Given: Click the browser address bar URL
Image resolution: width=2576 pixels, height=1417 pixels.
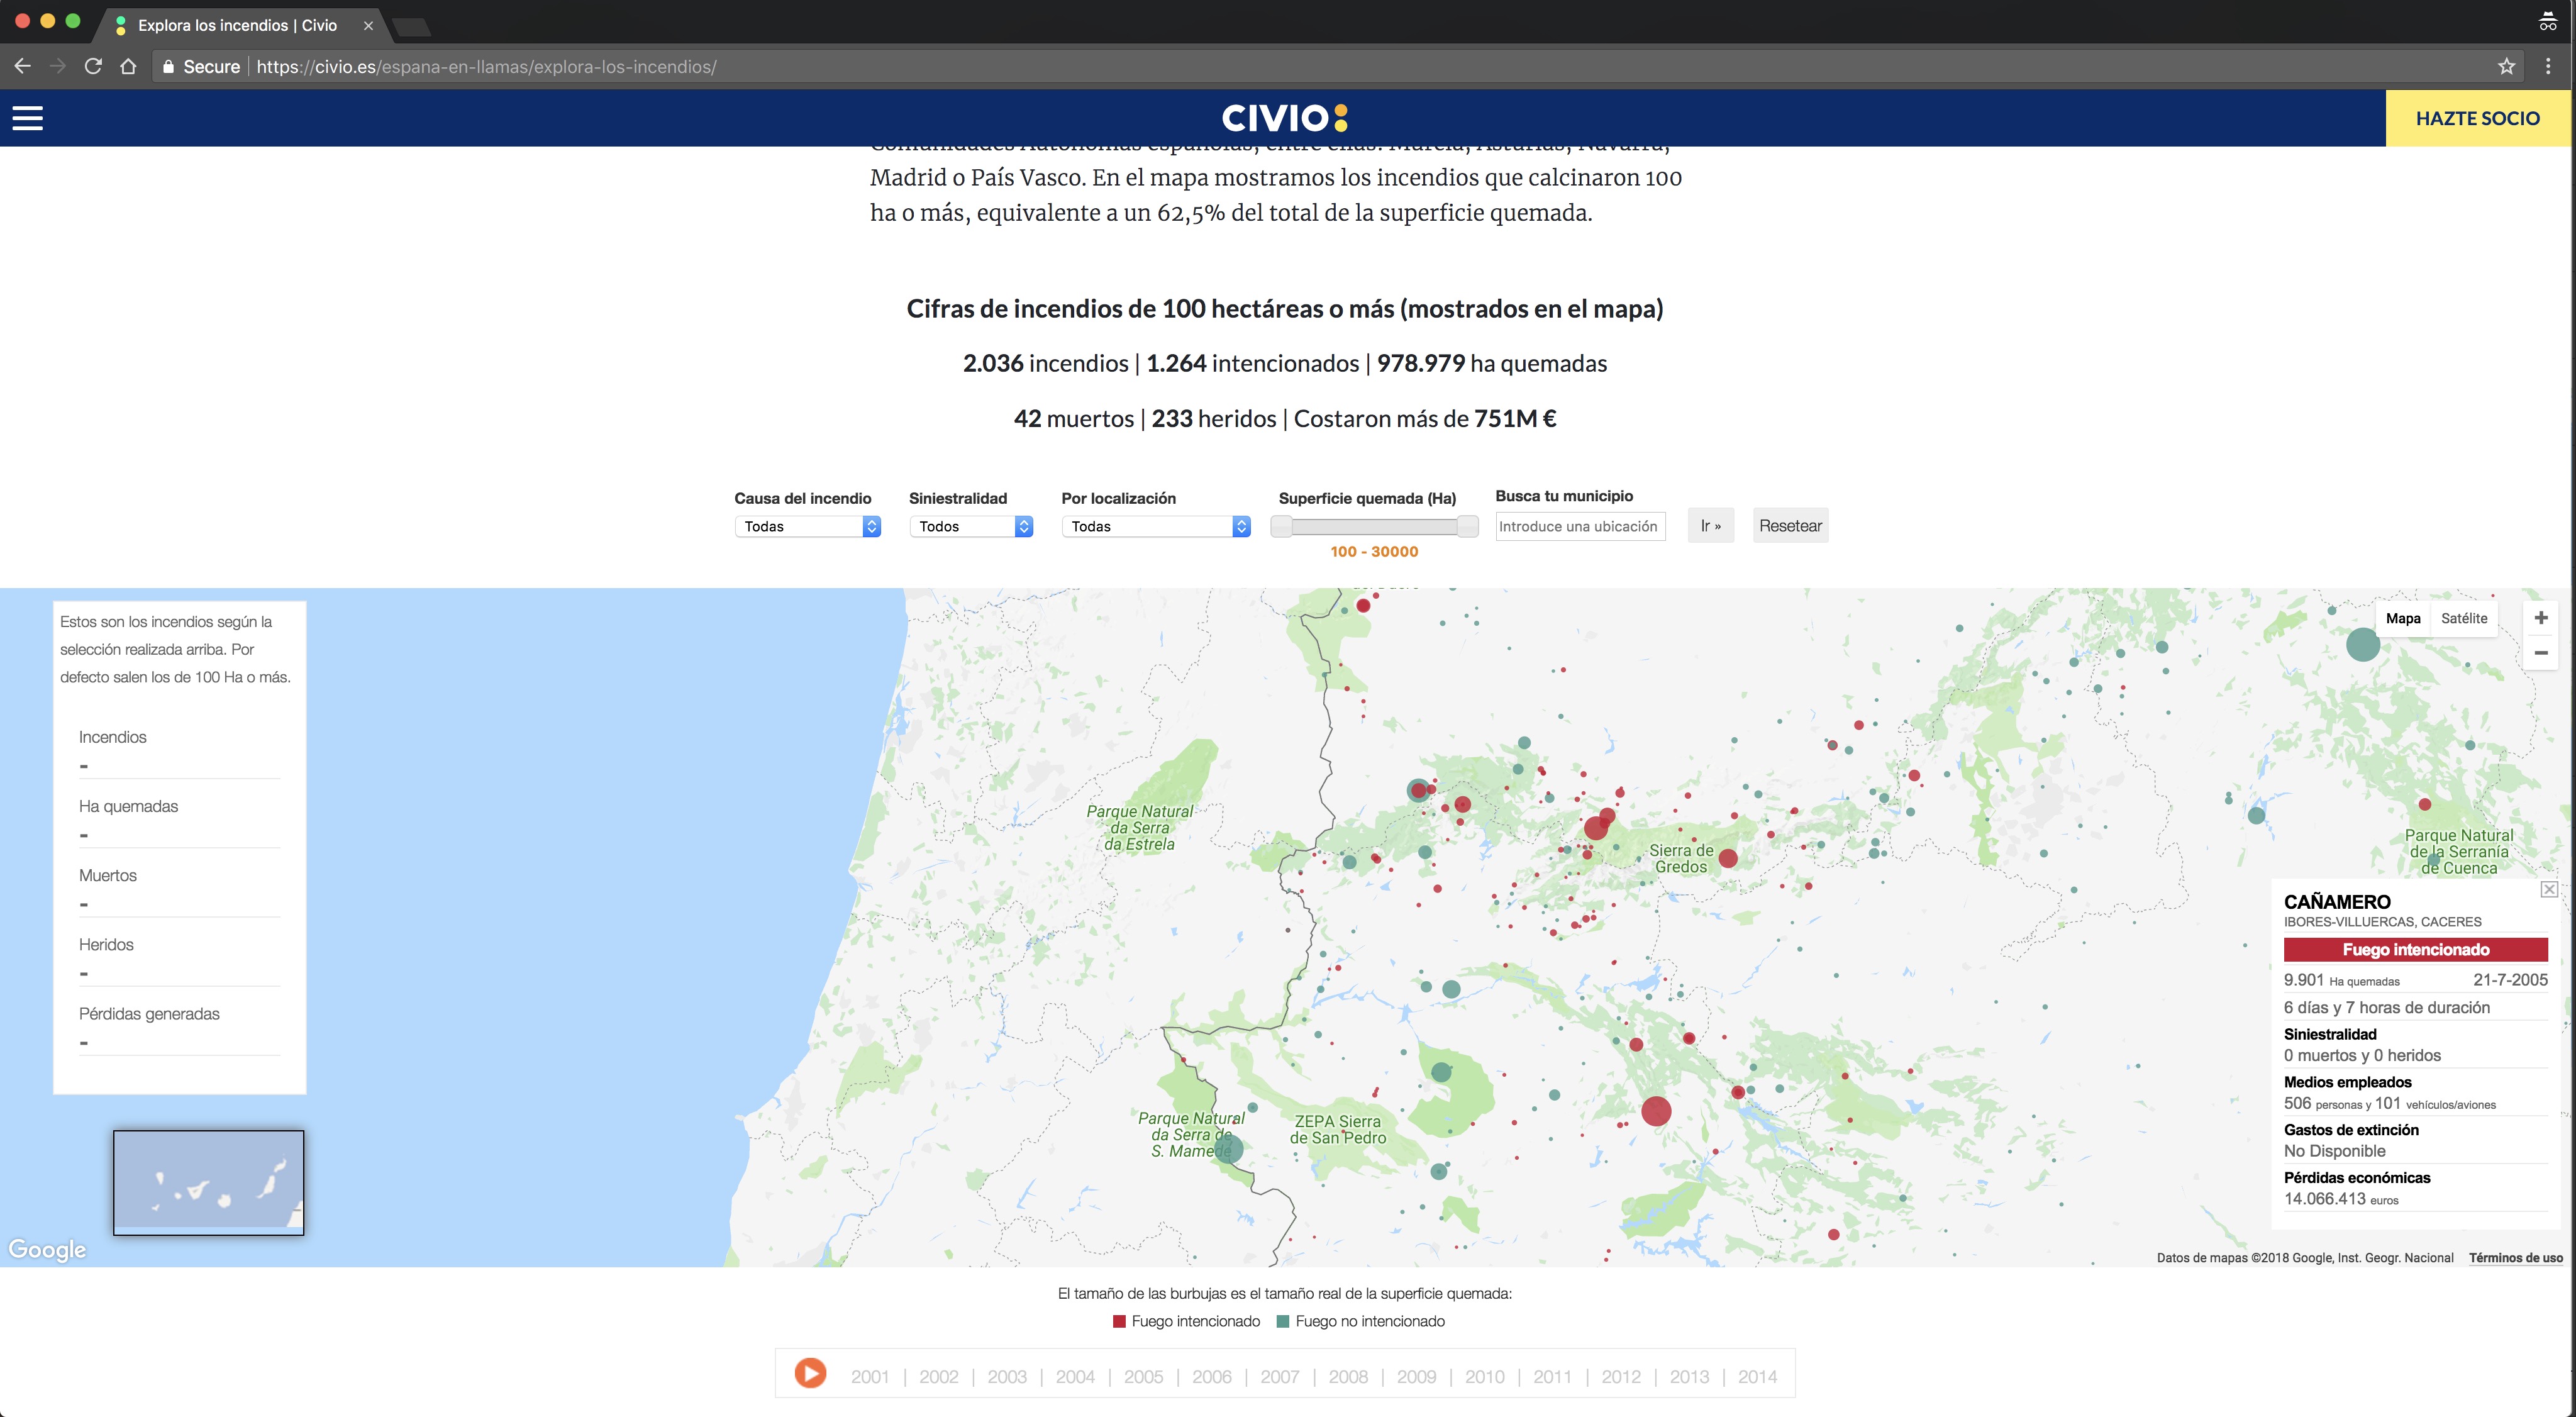Looking at the screenshot, I should pyautogui.click(x=486, y=67).
